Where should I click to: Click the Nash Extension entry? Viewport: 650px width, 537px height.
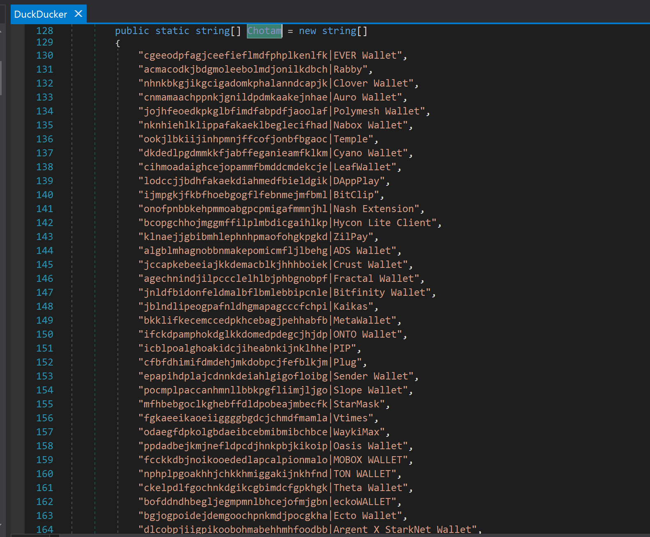pos(282,209)
